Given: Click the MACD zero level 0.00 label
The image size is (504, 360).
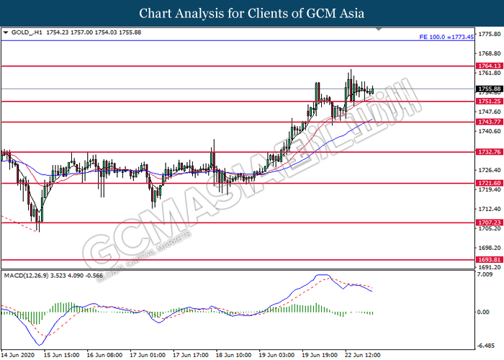Looking at the screenshot, I should coord(484,312).
